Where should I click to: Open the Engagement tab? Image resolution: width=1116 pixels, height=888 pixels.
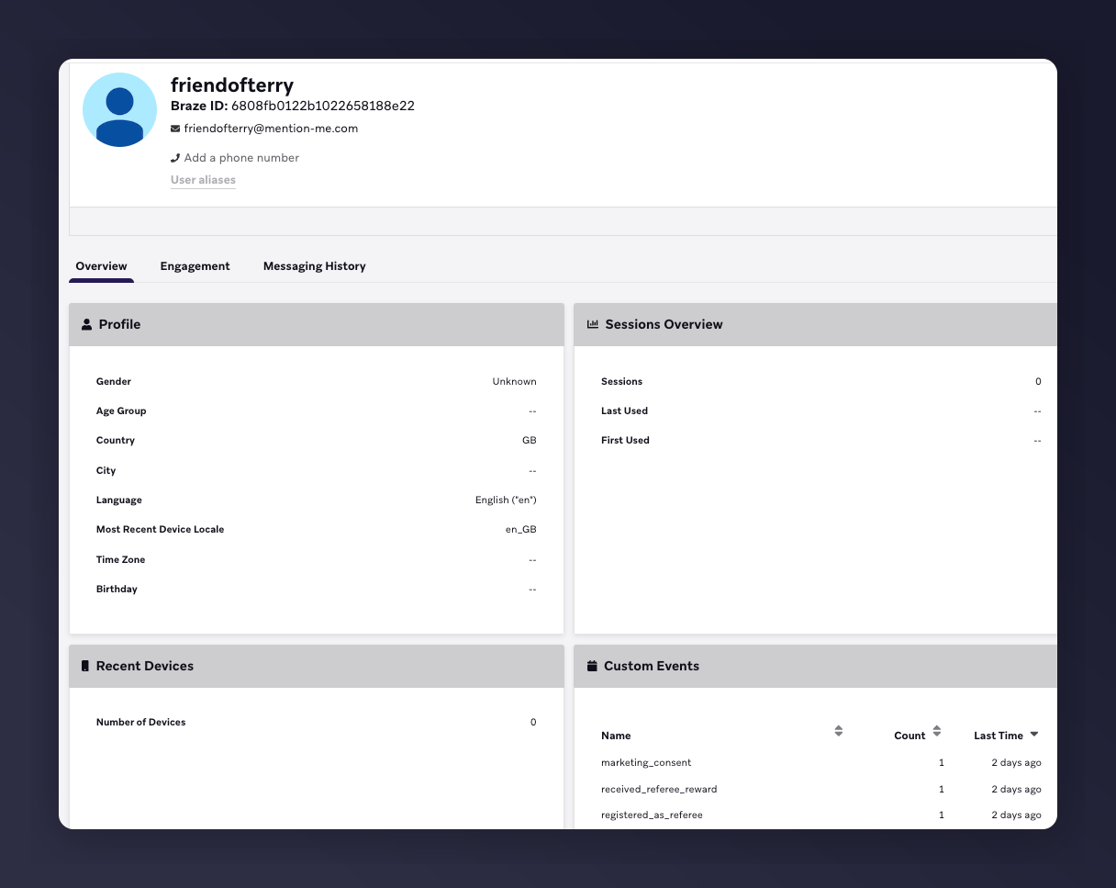(195, 266)
